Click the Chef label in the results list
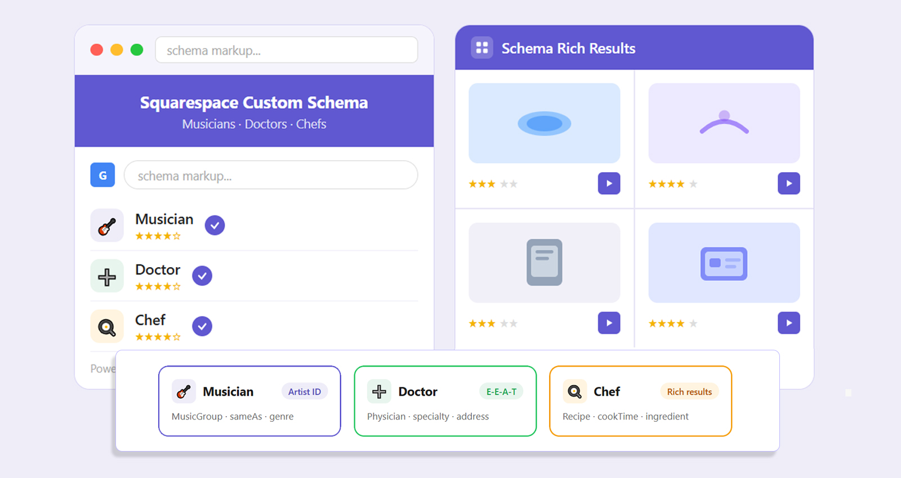901x478 pixels. (150, 320)
